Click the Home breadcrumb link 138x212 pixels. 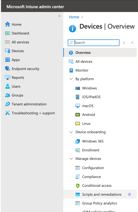coord(74,17)
